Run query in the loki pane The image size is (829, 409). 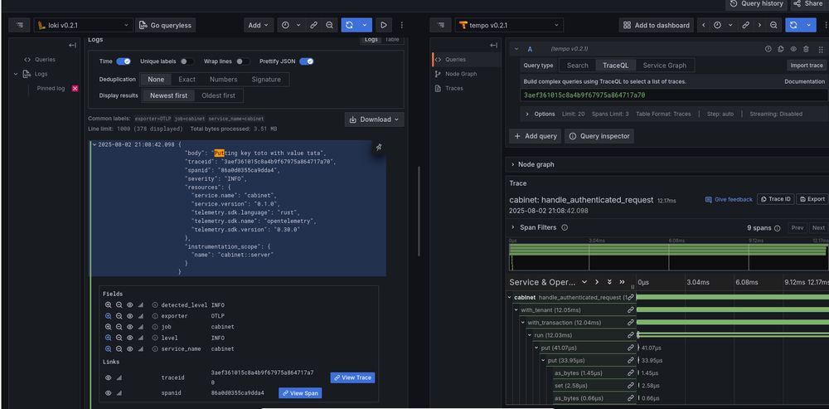350,25
